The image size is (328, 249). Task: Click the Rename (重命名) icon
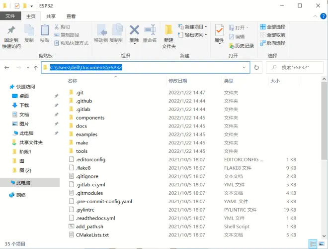coord(150,30)
